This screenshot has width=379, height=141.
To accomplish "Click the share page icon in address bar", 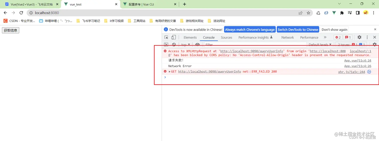I will click(301, 13).
